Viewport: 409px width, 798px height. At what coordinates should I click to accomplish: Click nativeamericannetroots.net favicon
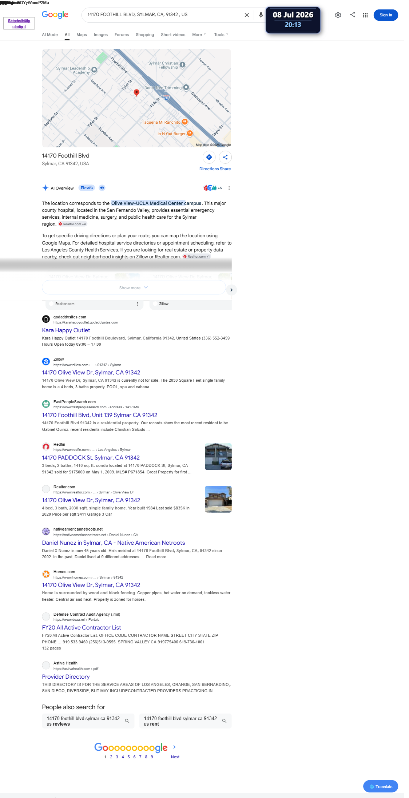point(46,531)
